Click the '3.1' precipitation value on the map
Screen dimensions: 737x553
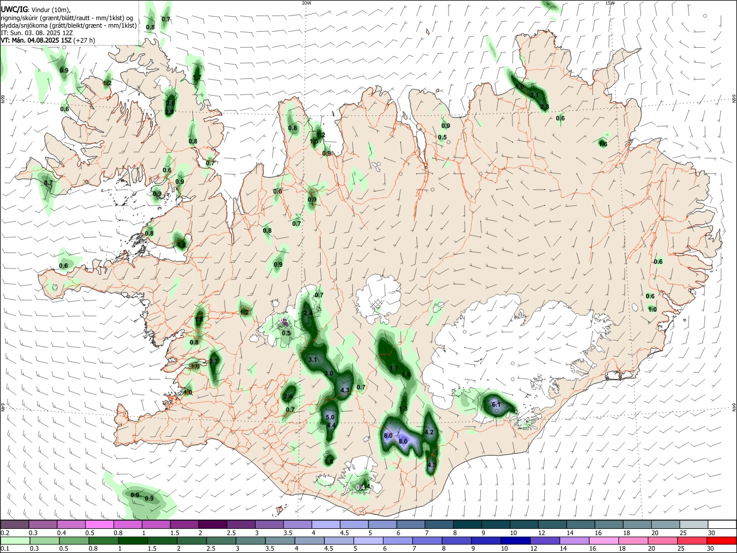click(313, 359)
